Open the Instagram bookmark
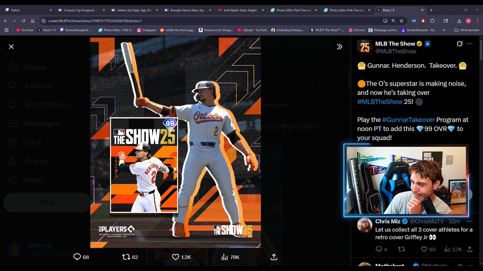Viewport: 483px width, 271px height. pyautogui.click(x=146, y=30)
